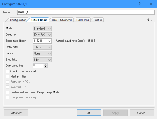Change the Data bits dropdown
Viewport: 157px width, 119px height.
42,47
